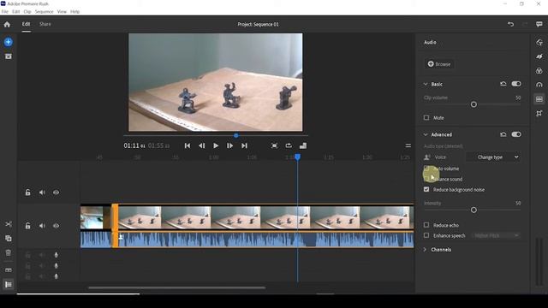Open the Transitions panel icon

539,56
